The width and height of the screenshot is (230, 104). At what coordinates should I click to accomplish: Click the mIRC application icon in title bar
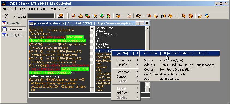click(x=3, y=4)
